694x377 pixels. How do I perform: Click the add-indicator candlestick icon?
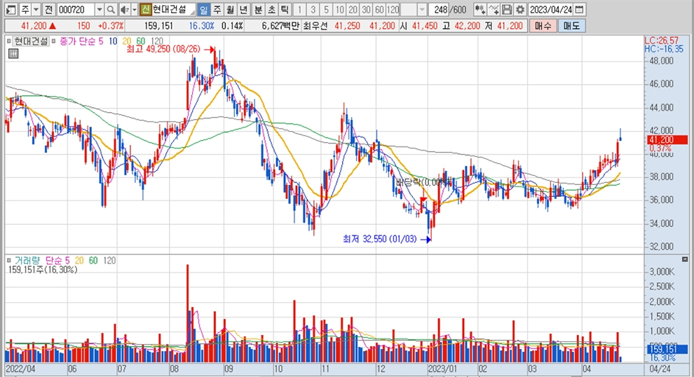[480, 10]
